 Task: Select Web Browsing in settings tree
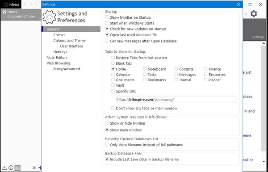pyautogui.click(x=58, y=63)
